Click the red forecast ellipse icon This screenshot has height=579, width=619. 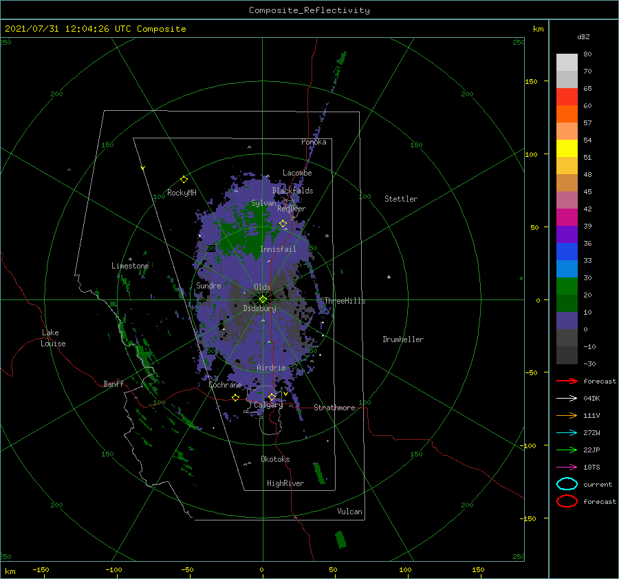[x=567, y=501]
